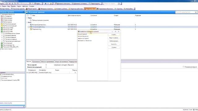Click in the Исходные данные search field
The height and width of the screenshot is (111, 198).
tap(185, 12)
